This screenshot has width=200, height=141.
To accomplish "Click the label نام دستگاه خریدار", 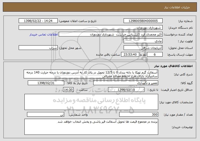I will (x=181, y=28).
